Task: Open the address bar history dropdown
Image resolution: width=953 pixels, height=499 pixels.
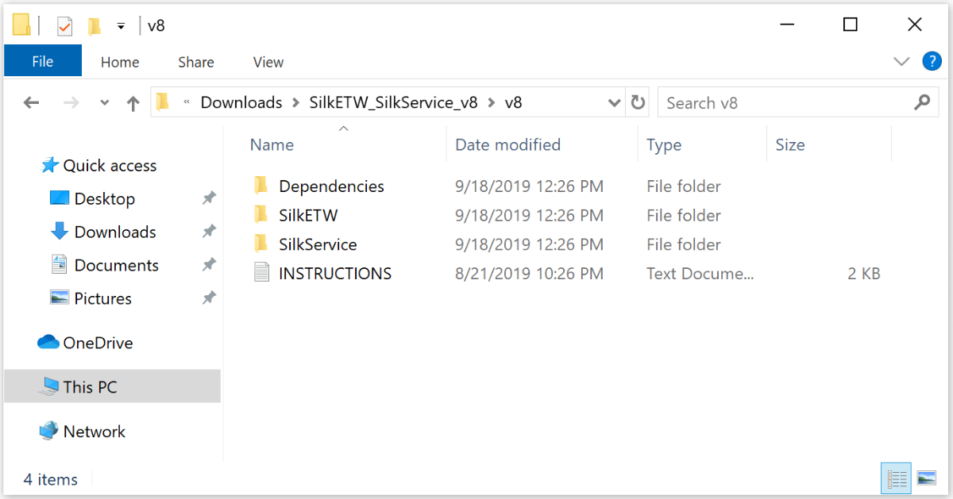Action: point(615,102)
